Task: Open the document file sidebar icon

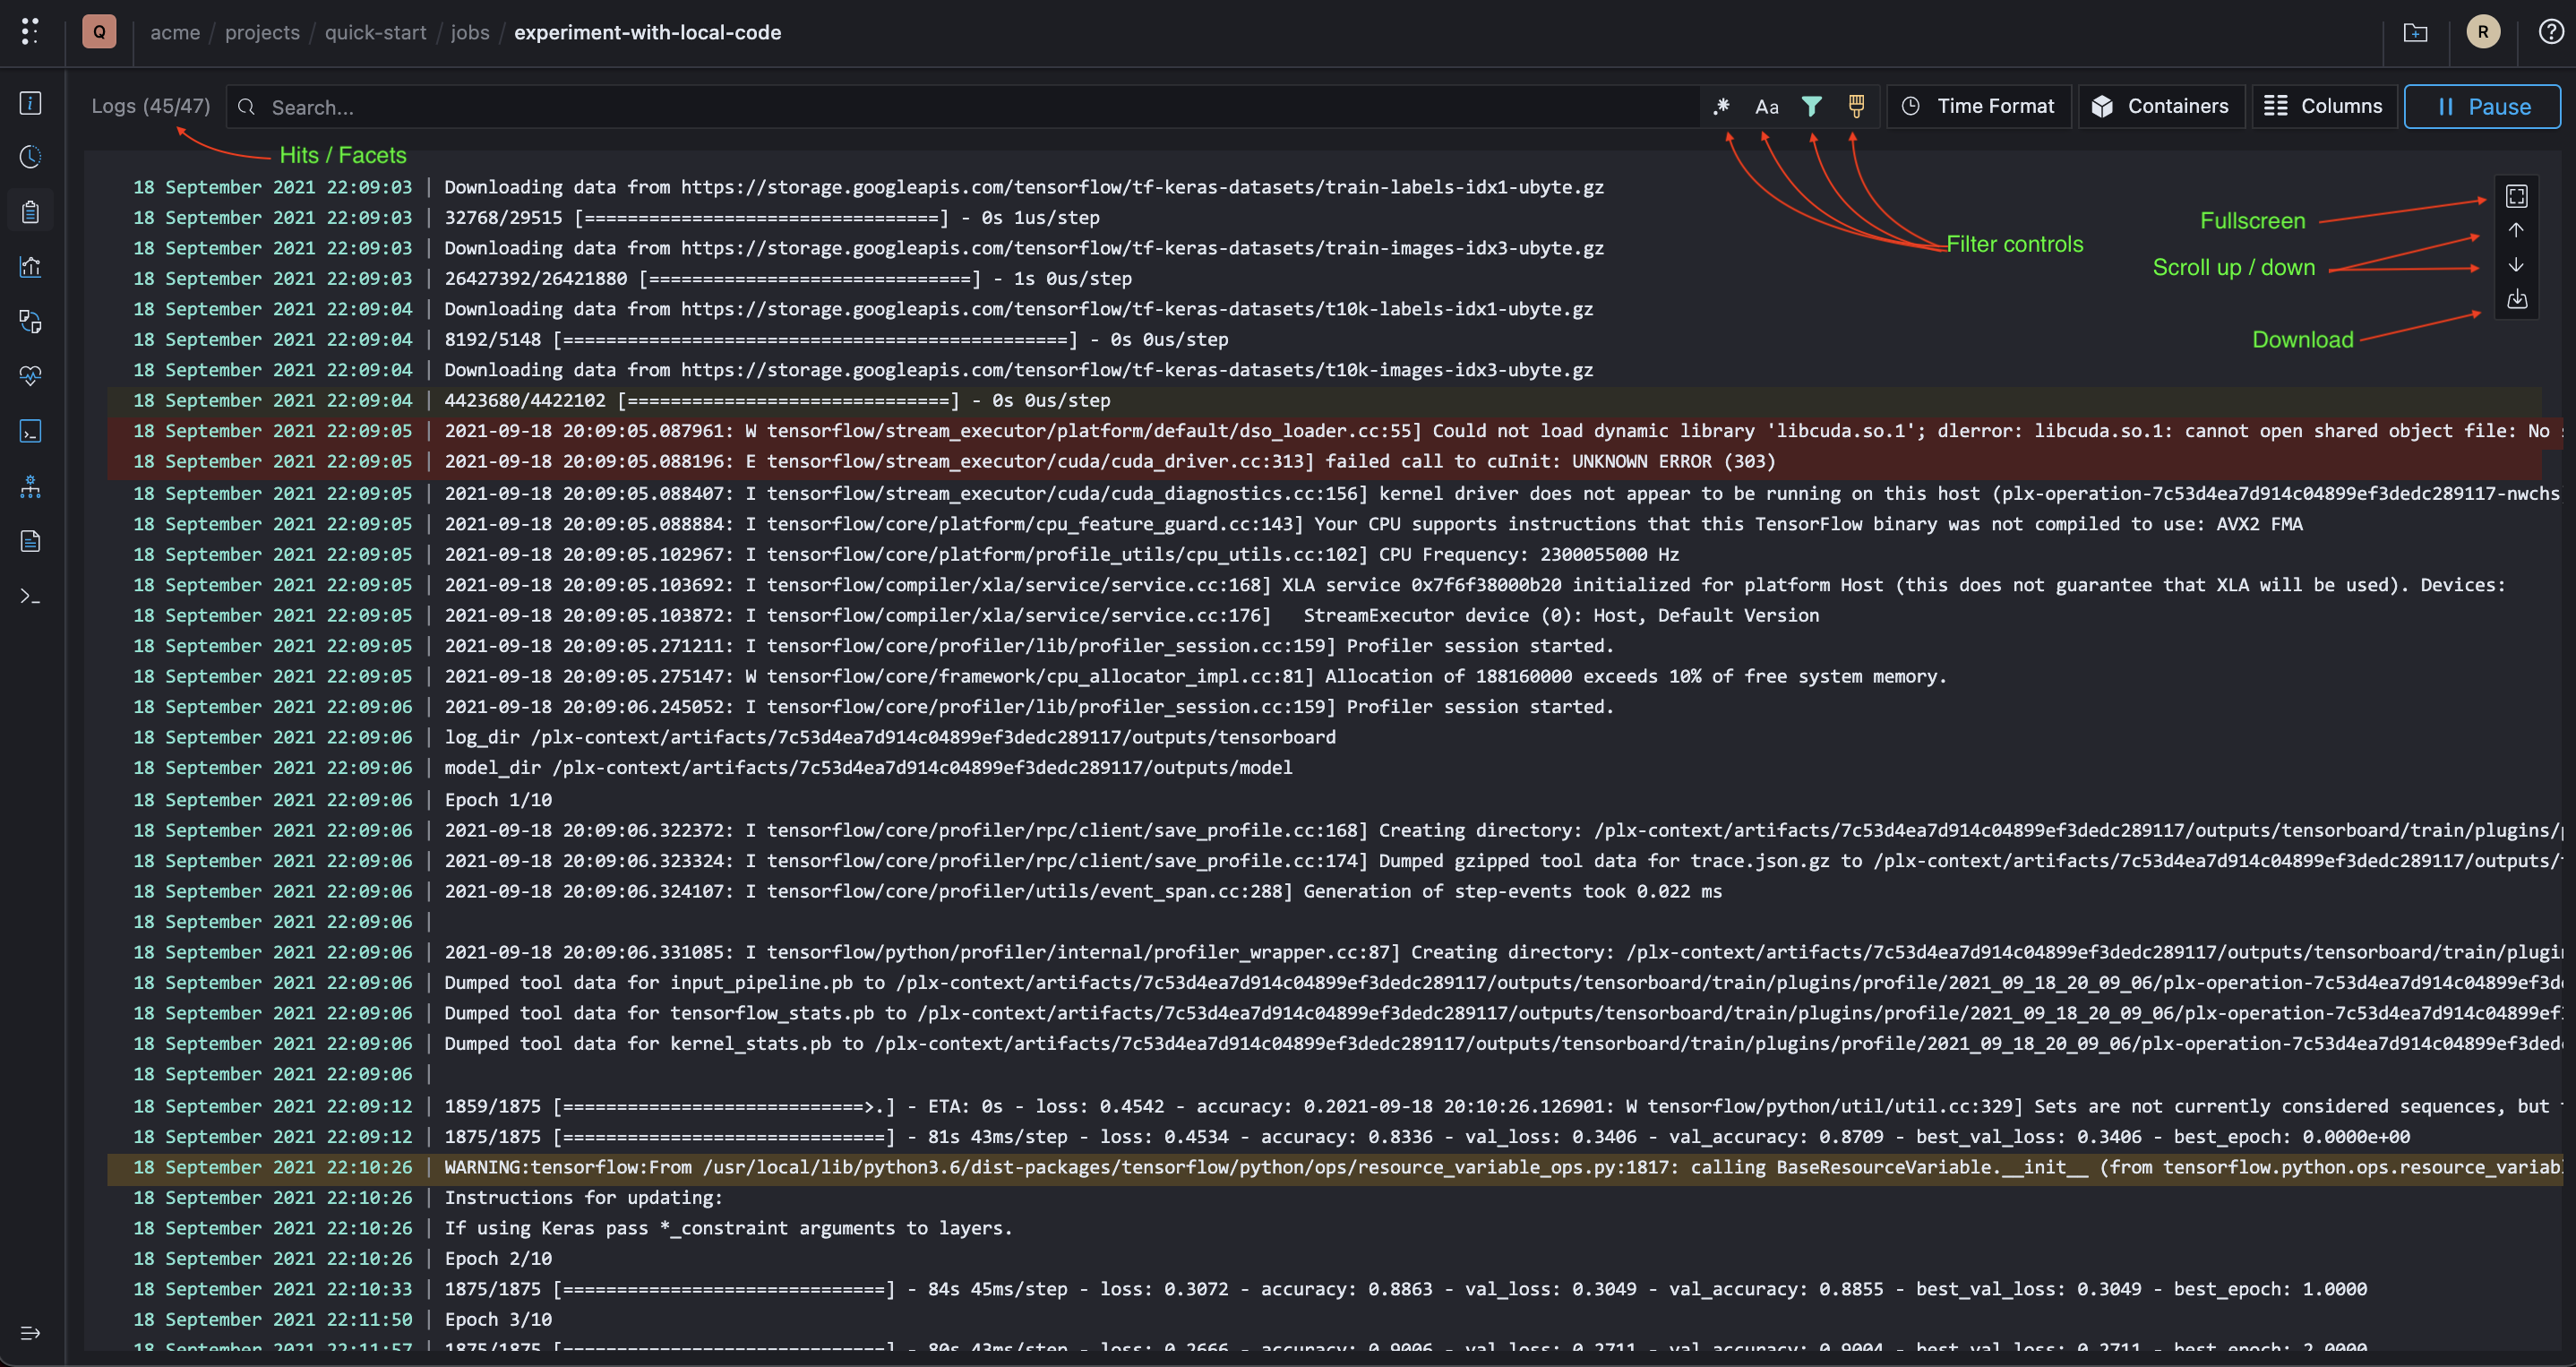Action: 31,542
